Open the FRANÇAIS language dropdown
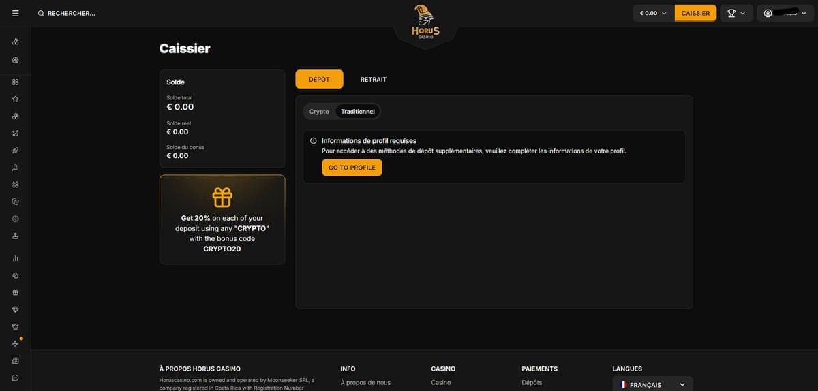The width and height of the screenshot is (818, 391). [652, 385]
